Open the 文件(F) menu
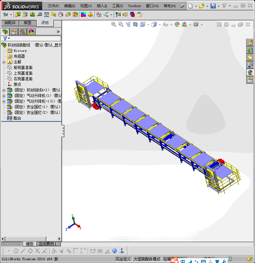The width and height of the screenshot is (255, 263). [53, 6]
